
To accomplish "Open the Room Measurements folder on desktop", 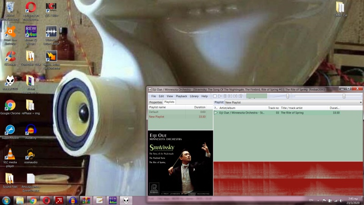I will pyautogui.click(x=31, y=84).
